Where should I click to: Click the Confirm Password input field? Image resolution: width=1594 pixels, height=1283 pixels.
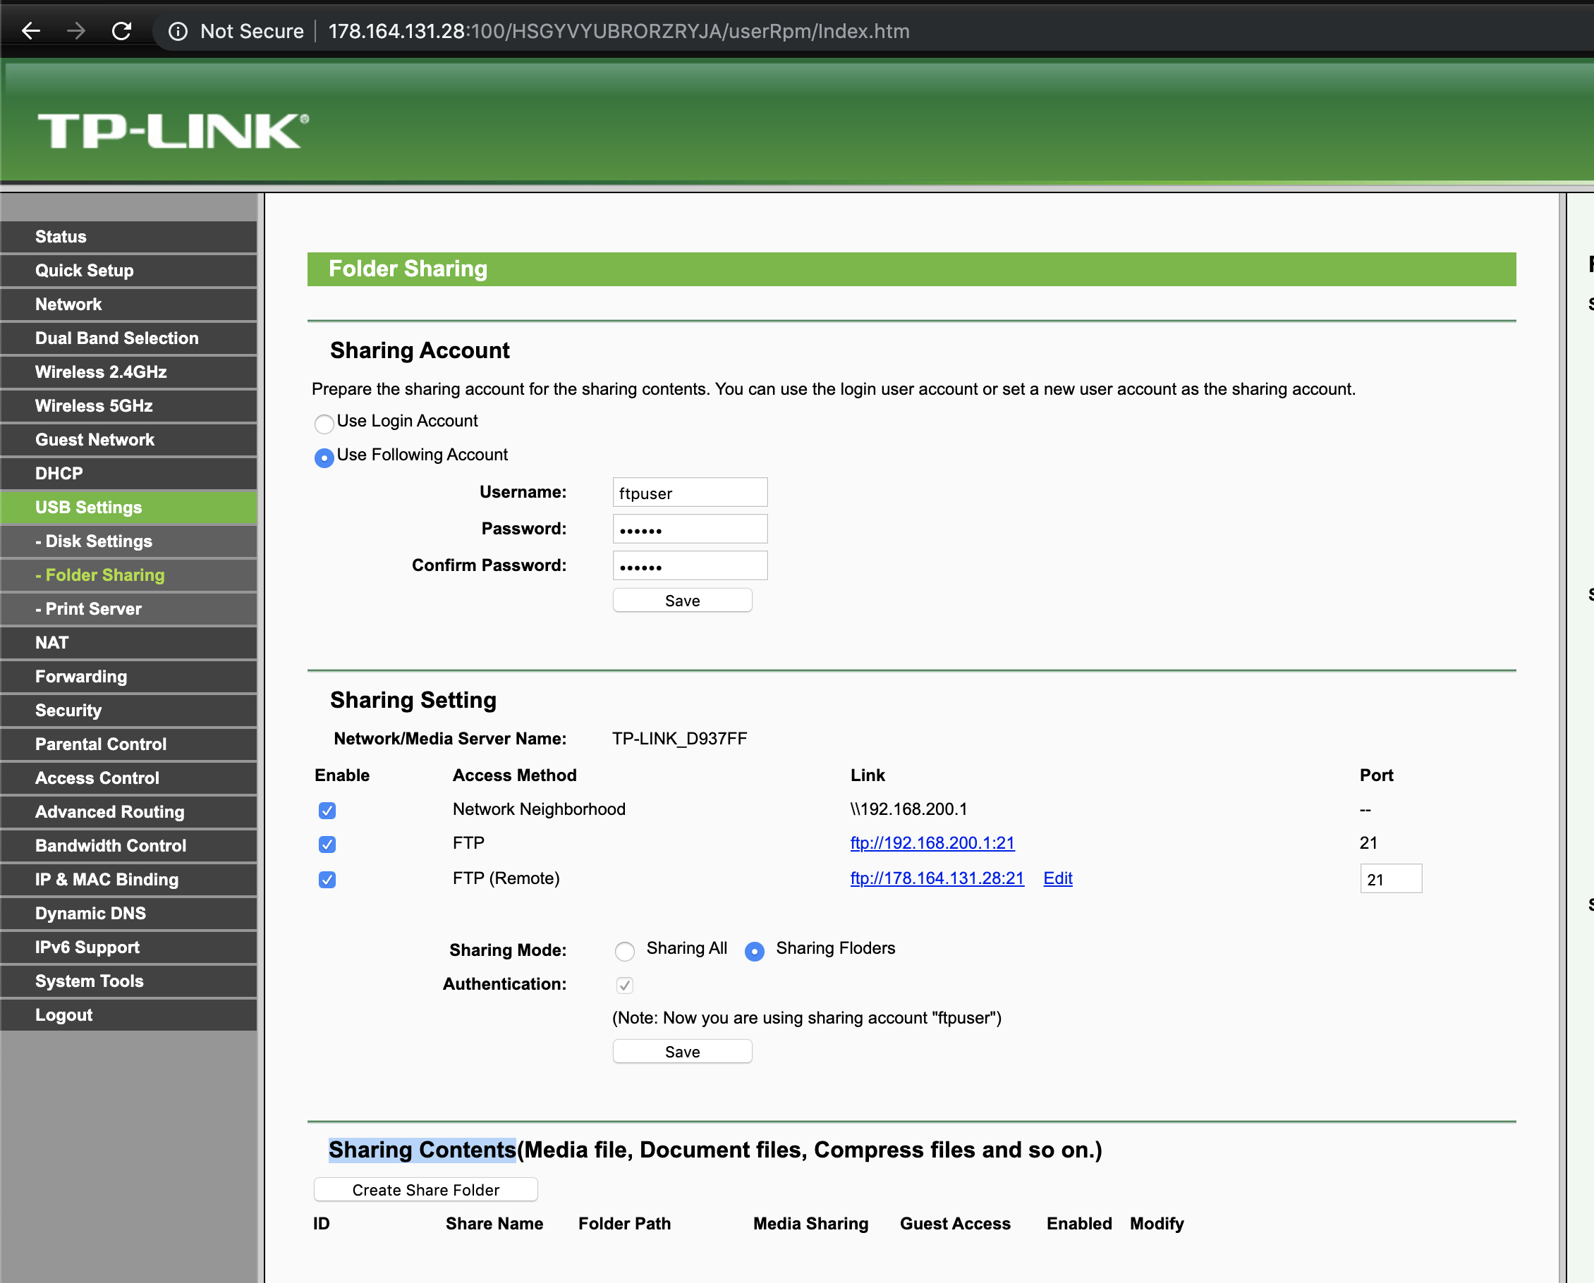point(690,566)
